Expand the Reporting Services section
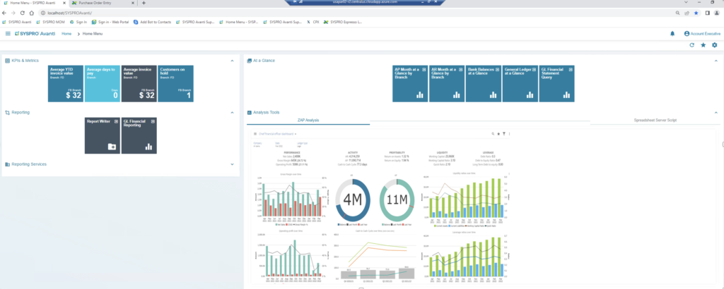 232,164
